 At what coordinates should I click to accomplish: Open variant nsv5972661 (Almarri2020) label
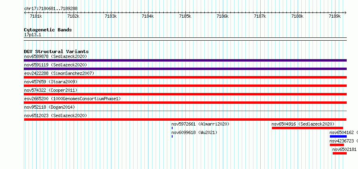click(200, 124)
